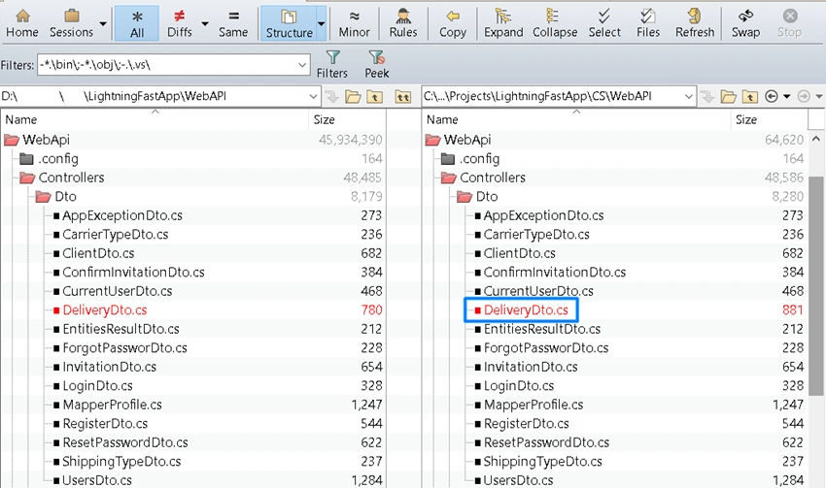Image resolution: width=826 pixels, height=488 pixels.
Task: Select left ShippingTypeDto.cs file
Action: (121, 462)
